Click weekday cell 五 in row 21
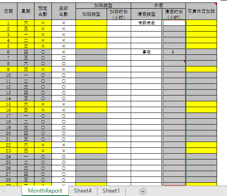This screenshot has width=227, height=196. 26,139
